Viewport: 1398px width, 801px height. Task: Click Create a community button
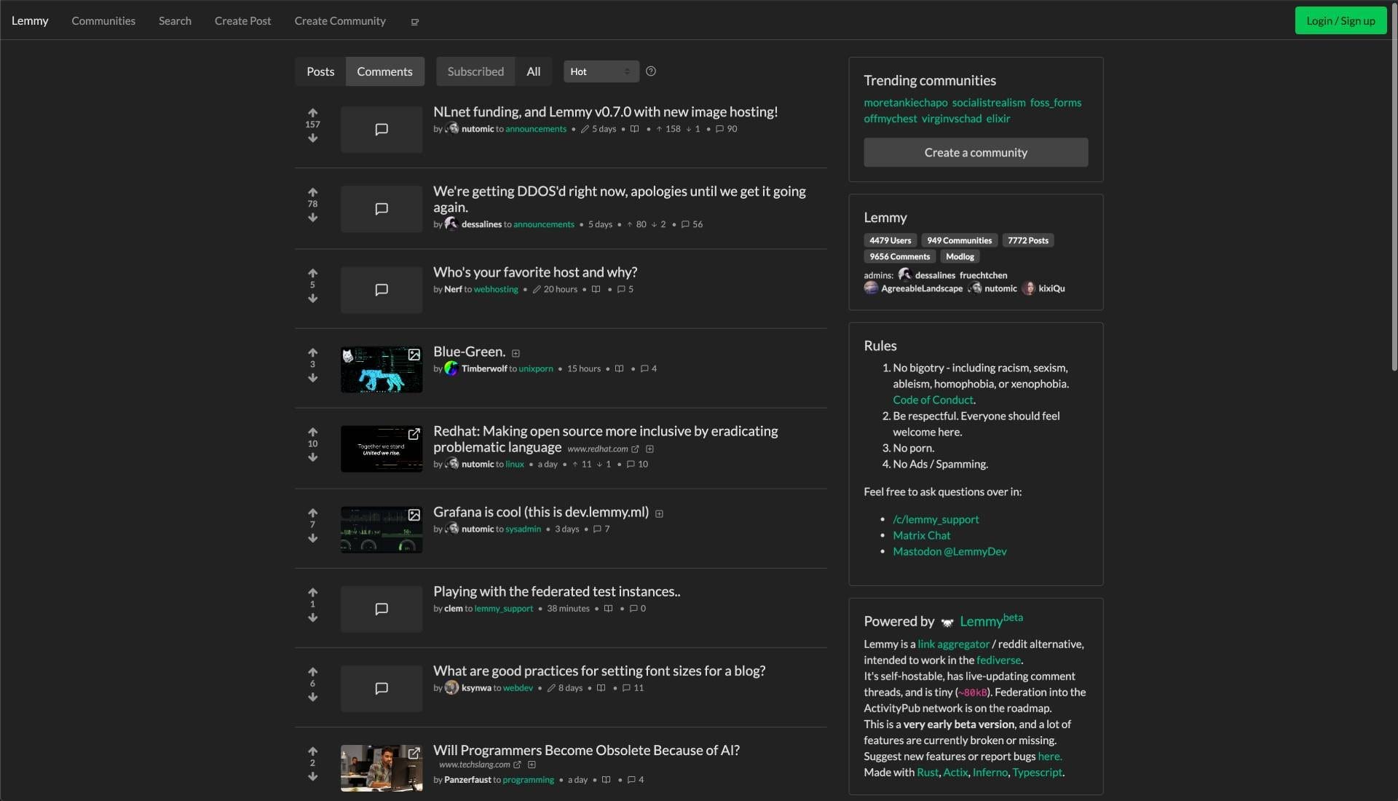tap(976, 151)
